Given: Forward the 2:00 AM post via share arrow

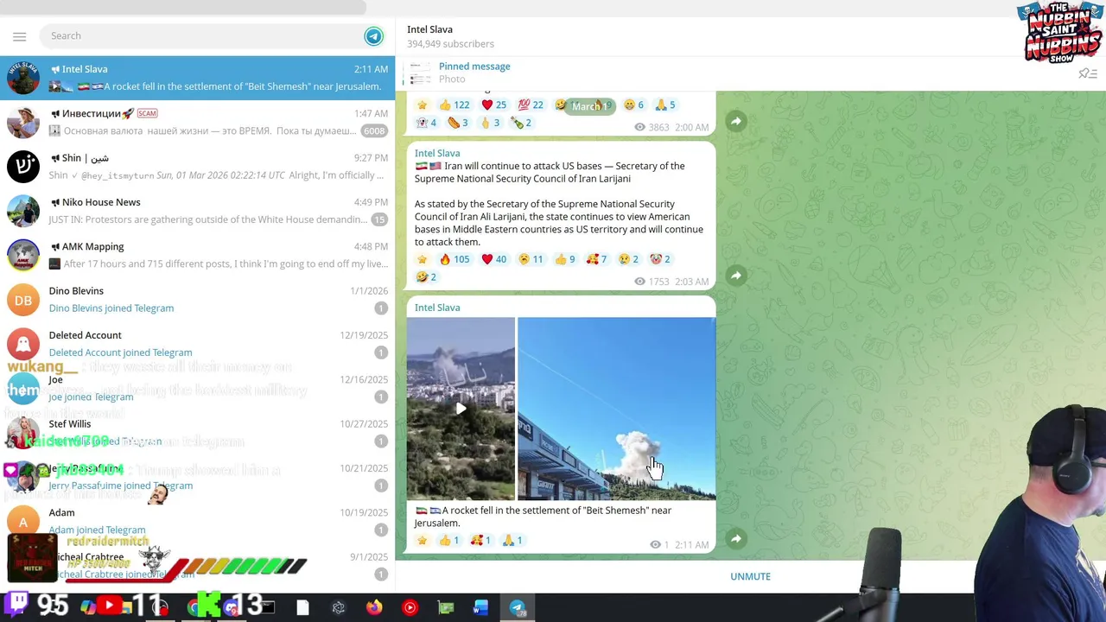Looking at the screenshot, I should pos(735,122).
